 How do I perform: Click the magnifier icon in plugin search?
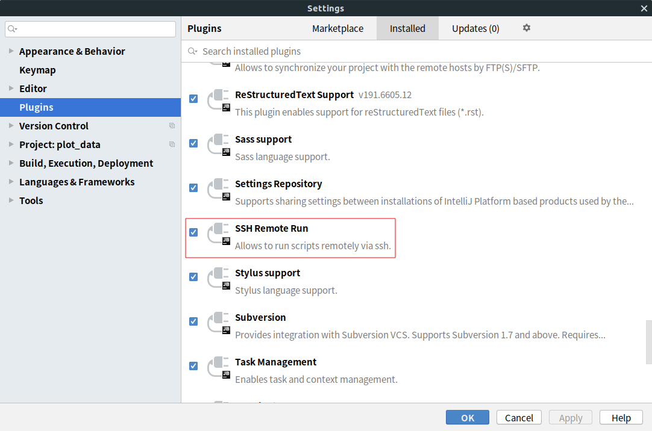192,51
